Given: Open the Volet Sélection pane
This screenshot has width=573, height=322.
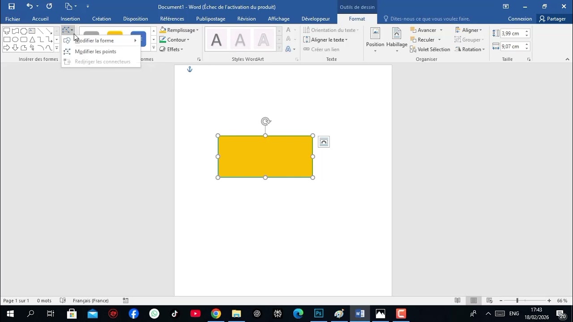Looking at the screenshot, I should [430, 49].
